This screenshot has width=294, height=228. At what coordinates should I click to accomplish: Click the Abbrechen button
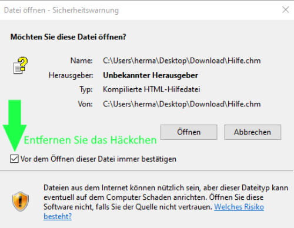253,132
